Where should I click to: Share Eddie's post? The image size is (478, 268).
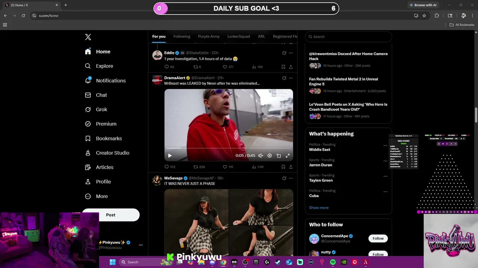point(291,67)
